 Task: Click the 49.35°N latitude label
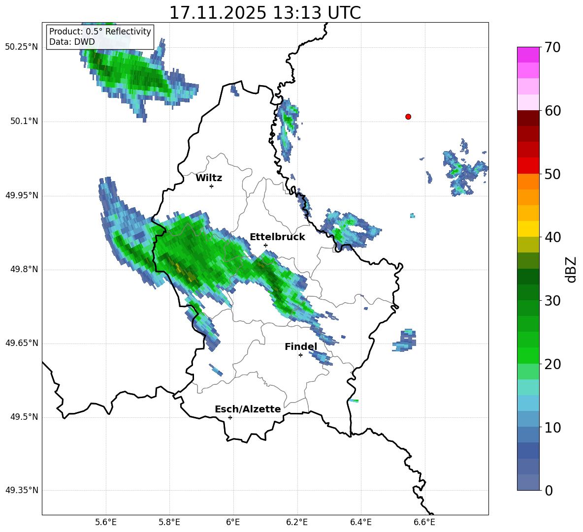[x=21, y=490]
